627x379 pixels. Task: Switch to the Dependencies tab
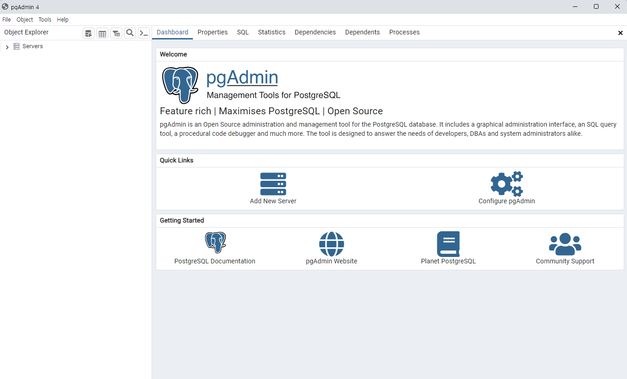(x=315, y=32)
